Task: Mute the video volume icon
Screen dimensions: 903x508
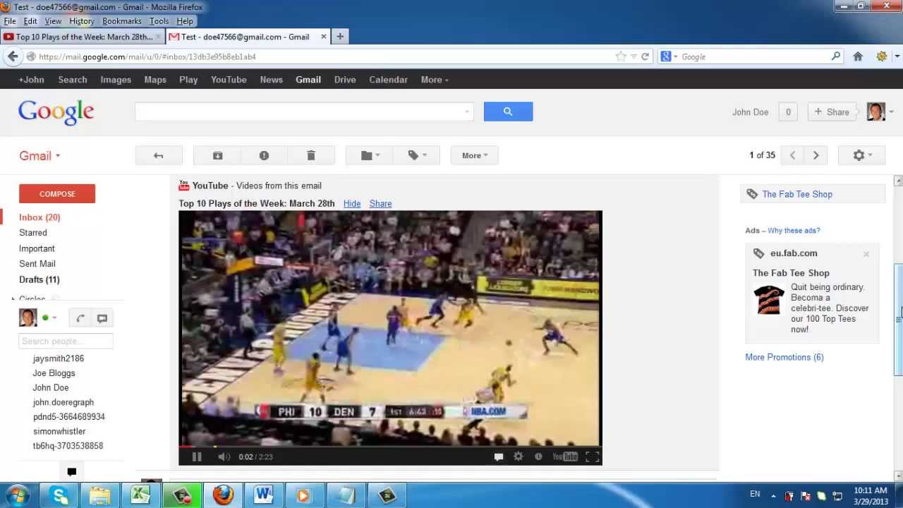Action: point(224,456)
